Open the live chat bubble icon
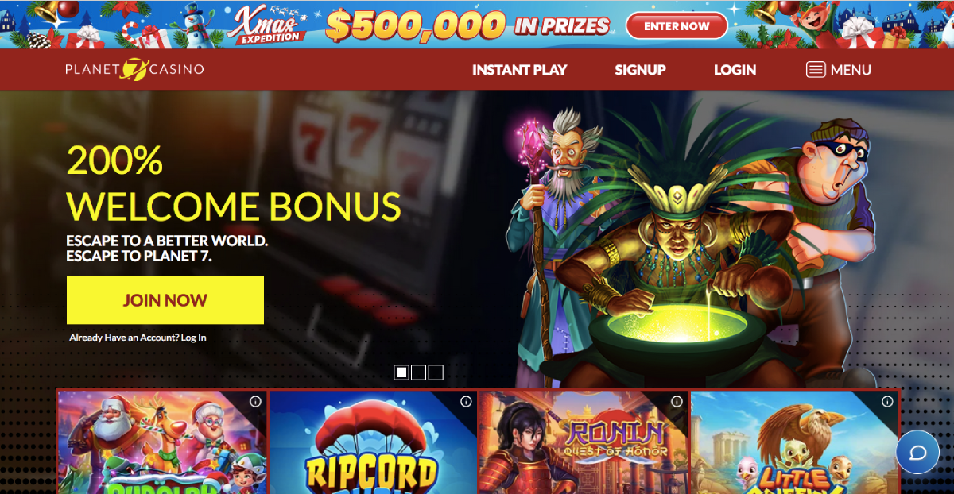 pos(917,453)
